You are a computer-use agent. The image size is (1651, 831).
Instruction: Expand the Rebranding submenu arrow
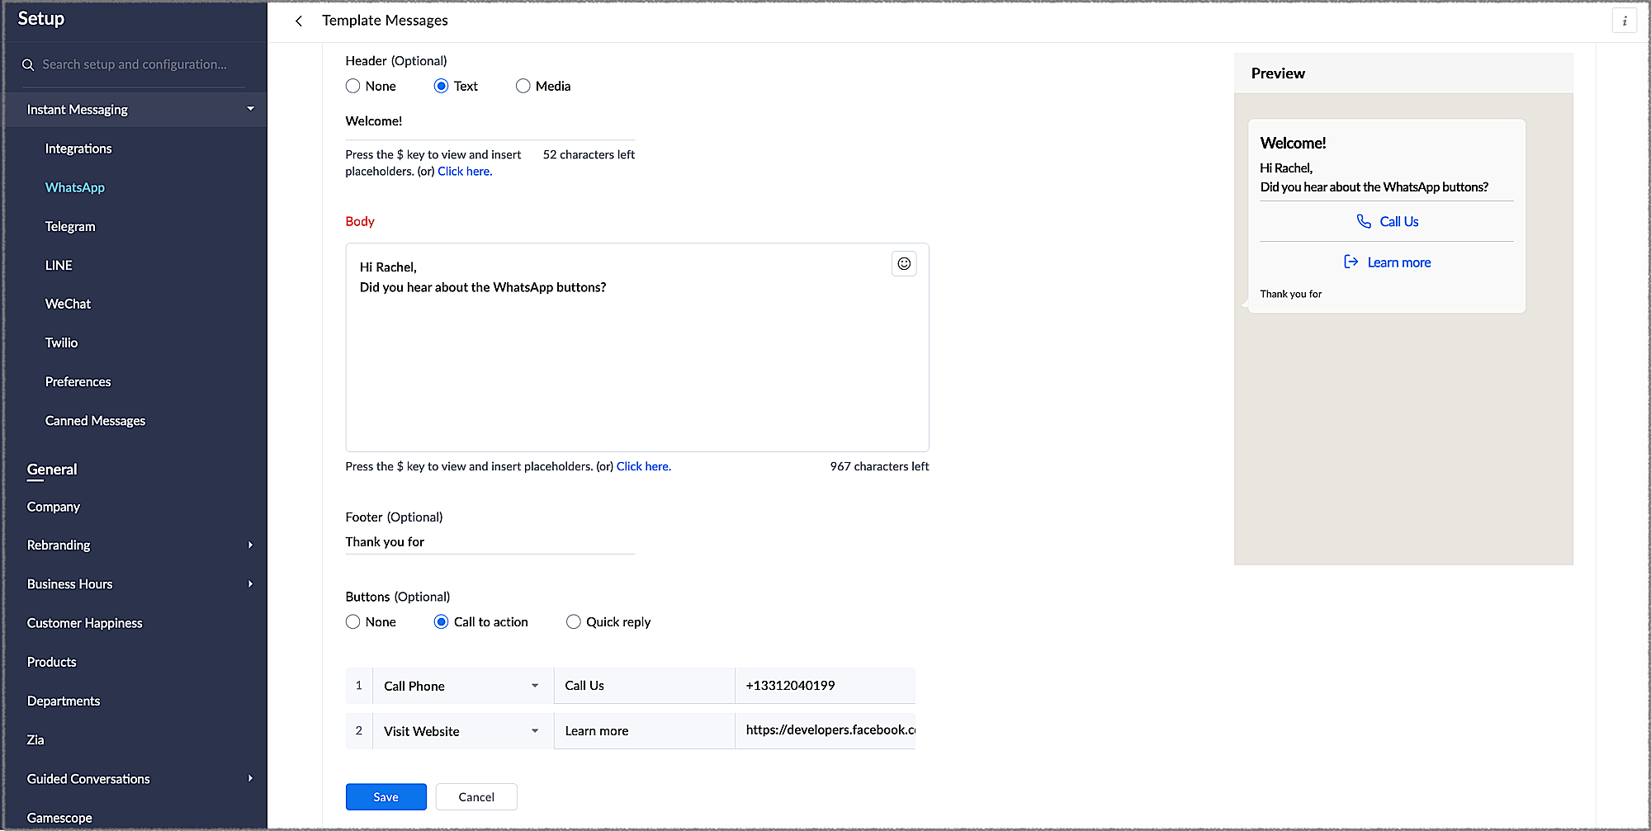tap(250, 545)
